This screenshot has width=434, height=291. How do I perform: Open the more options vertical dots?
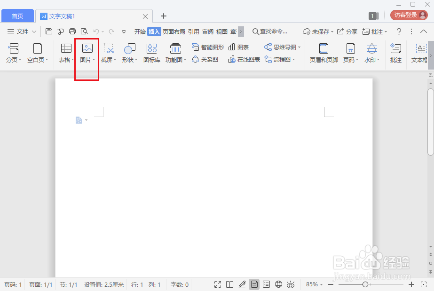411,31
